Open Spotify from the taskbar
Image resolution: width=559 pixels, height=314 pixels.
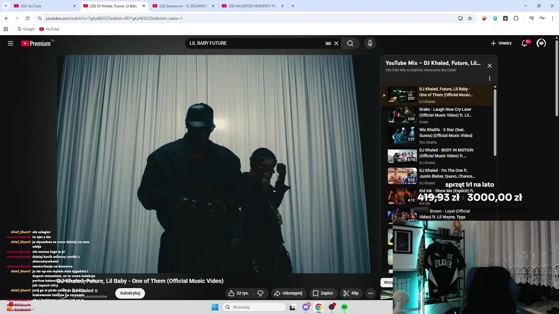click(344, 307)
